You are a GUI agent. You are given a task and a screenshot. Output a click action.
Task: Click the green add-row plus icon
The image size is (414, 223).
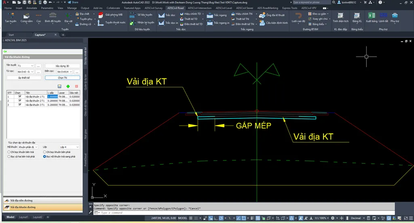pos(68,86)
